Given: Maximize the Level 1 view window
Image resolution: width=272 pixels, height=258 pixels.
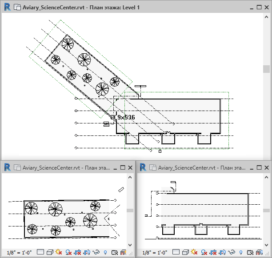Looking at the screenshot, I should coord(259,7).
